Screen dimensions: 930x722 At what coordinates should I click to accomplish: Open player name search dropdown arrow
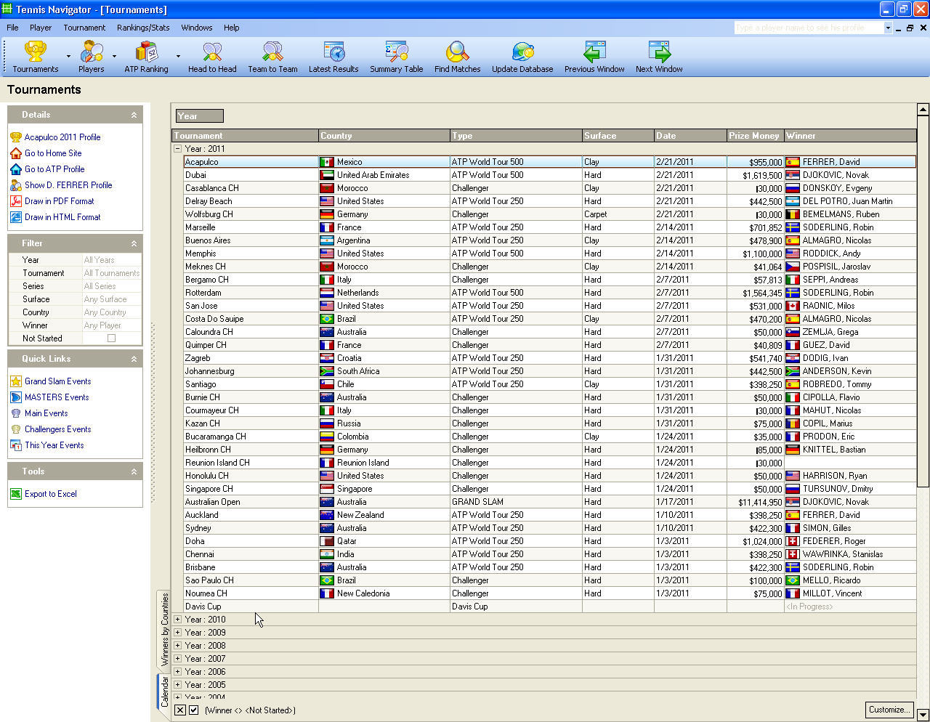pyautogui.click(x=887, y=28)
